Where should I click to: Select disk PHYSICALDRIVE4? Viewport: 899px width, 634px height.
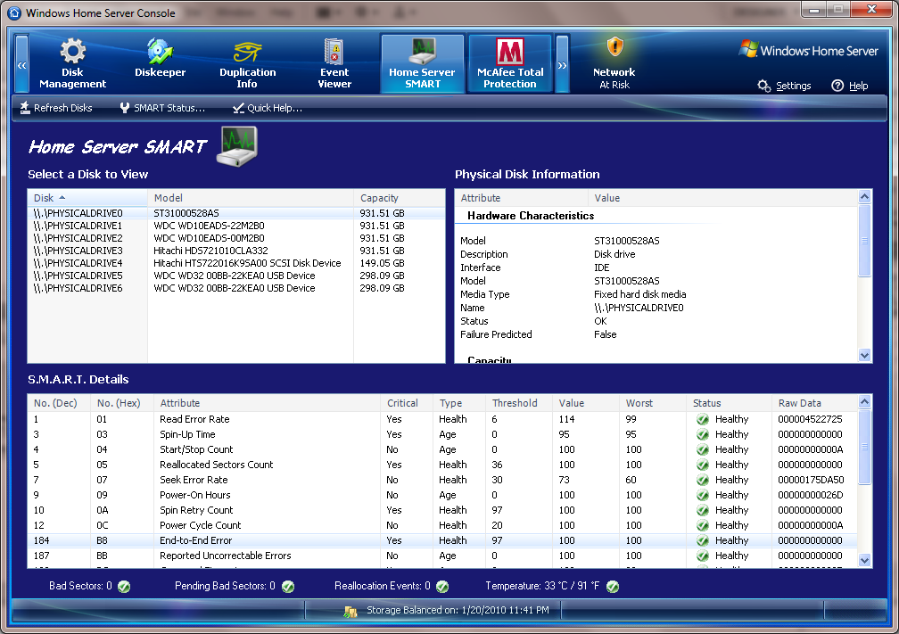(236, 264)
